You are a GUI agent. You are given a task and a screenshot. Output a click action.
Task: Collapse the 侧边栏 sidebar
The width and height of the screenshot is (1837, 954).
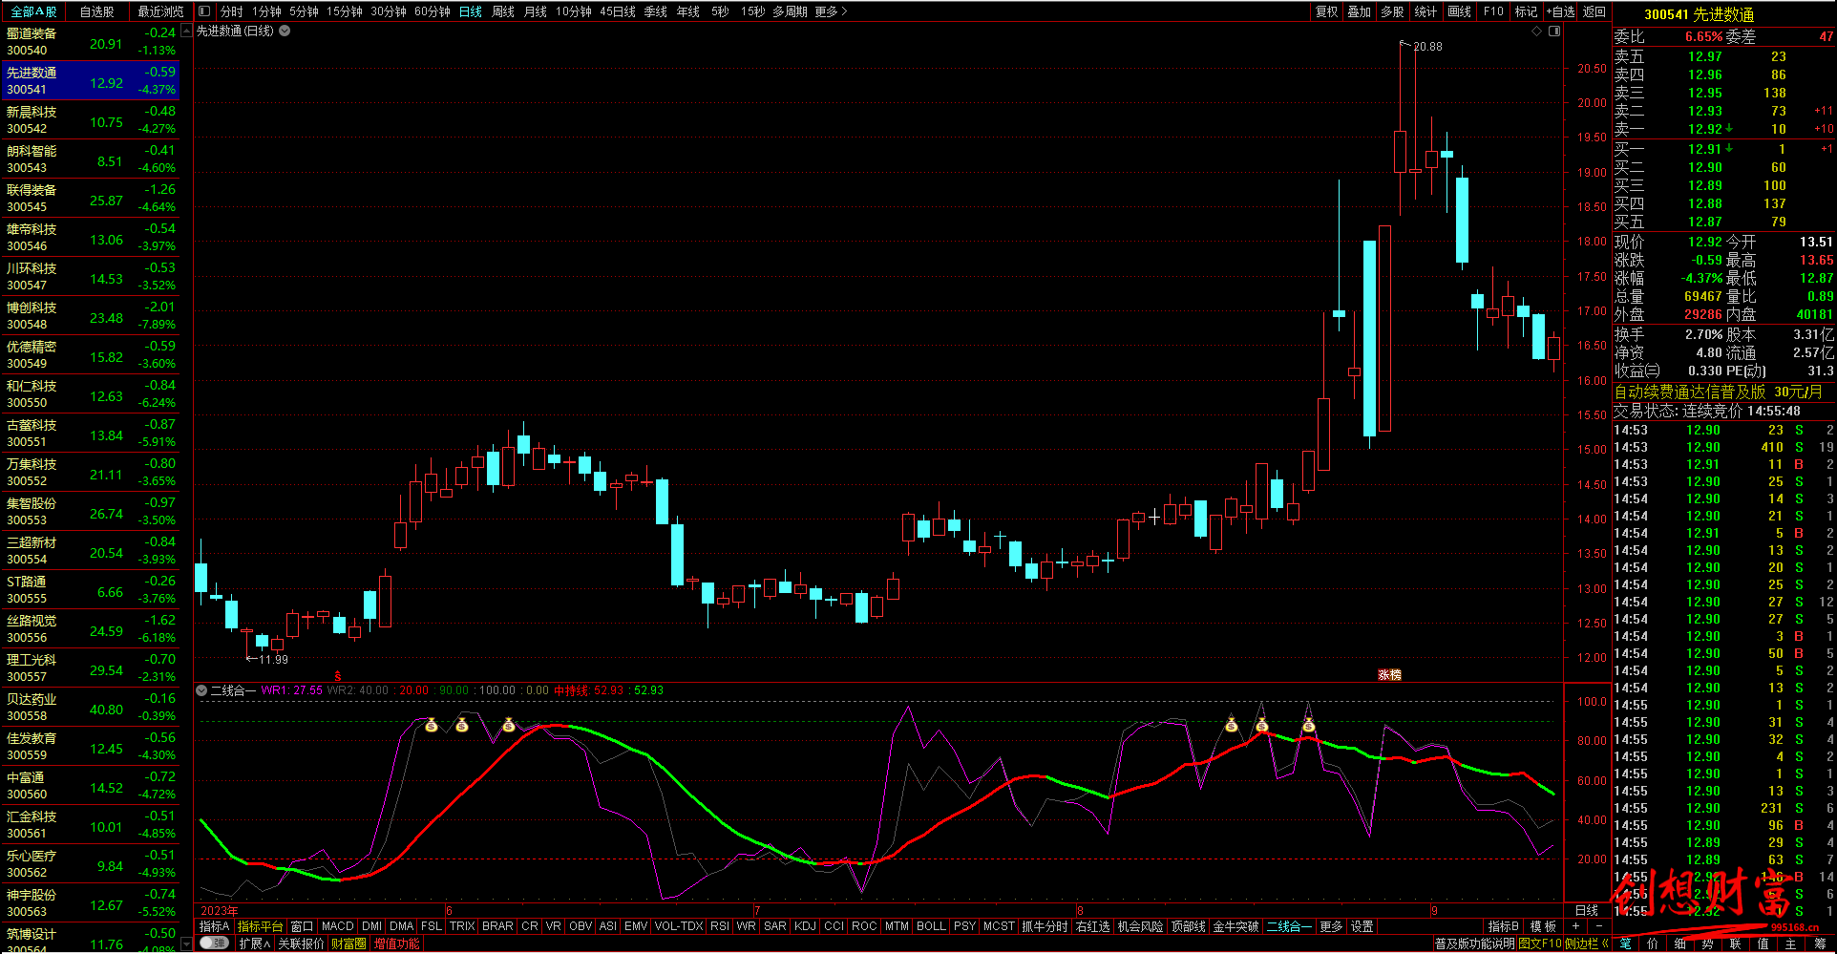[x=1587, y=943]
